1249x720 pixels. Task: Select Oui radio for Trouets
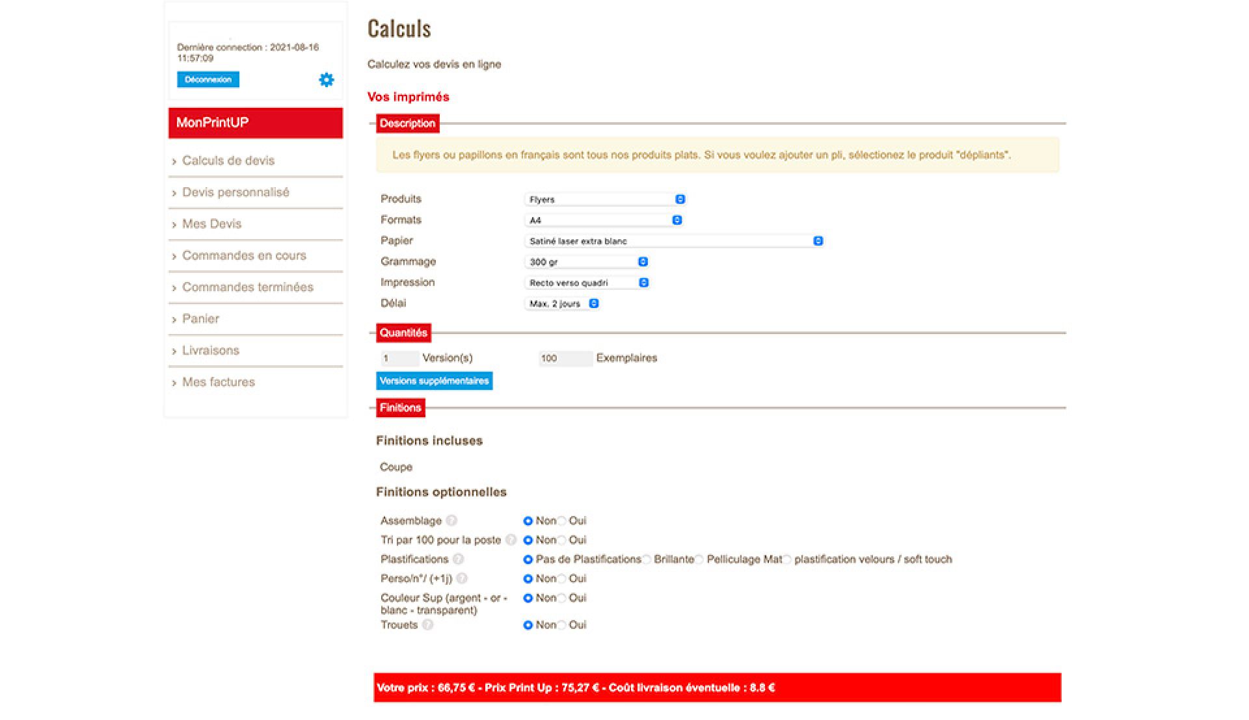[562, 625]
